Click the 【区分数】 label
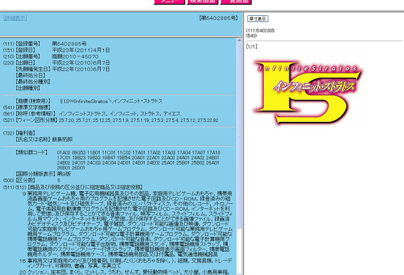Viewport: 404px width, 275px height. (x=26, y=180)
